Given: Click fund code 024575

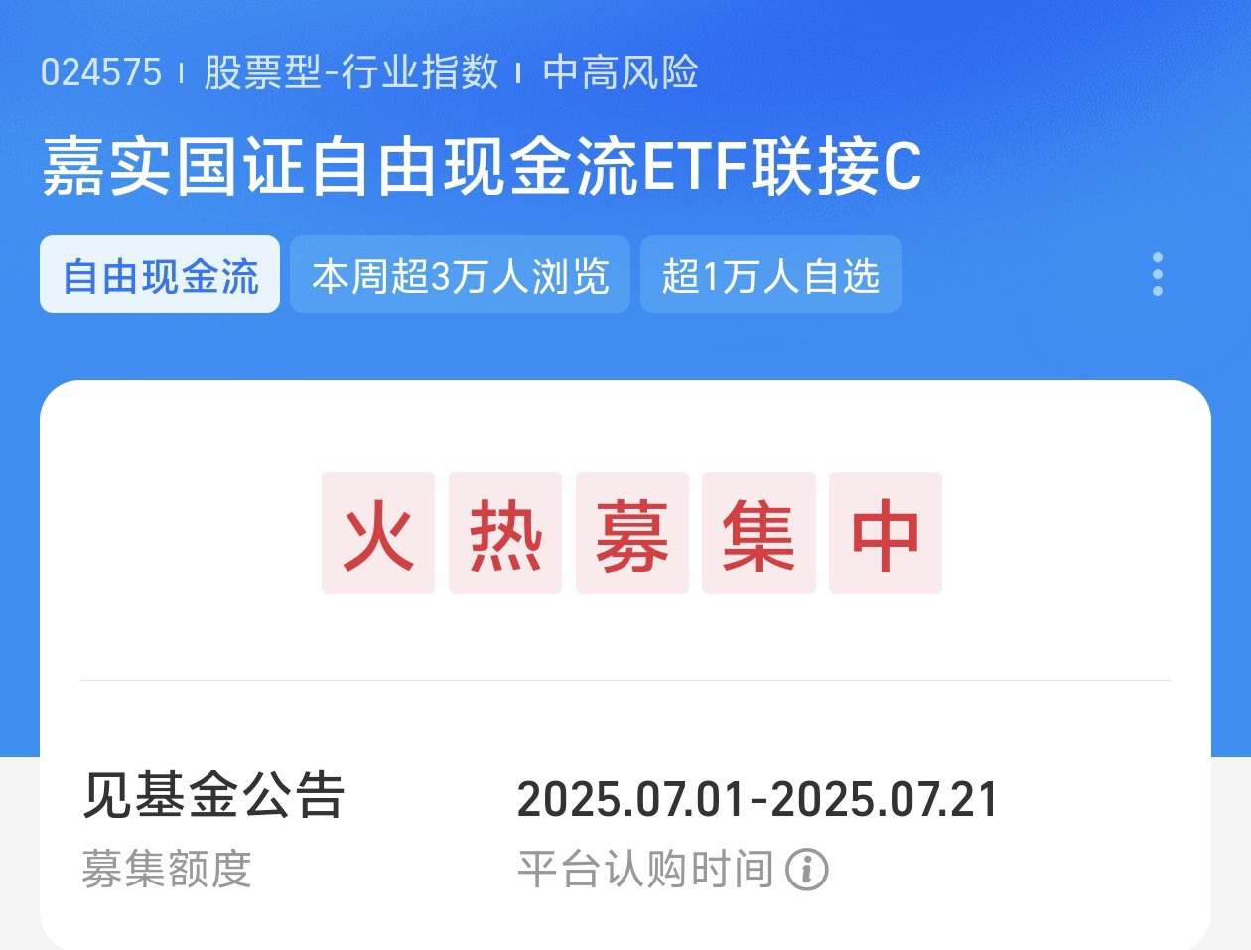Looking at the screenshot, I should pyautogui.click(x=100, y=72).
